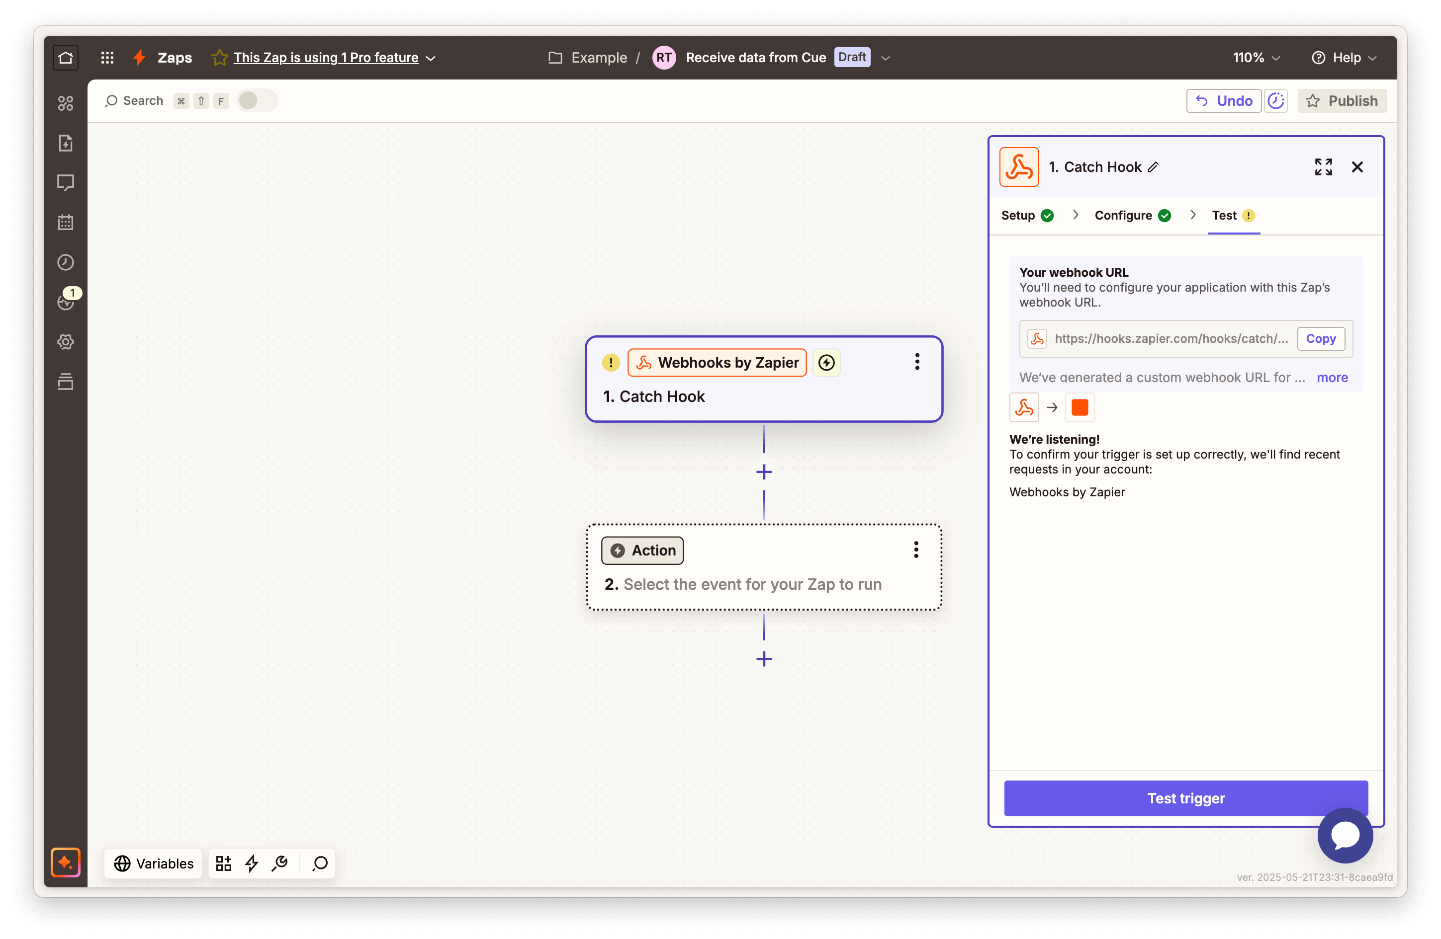1441x939 pixels.
Task: Click the Test trigger button
Action: tap(1186, 798)
